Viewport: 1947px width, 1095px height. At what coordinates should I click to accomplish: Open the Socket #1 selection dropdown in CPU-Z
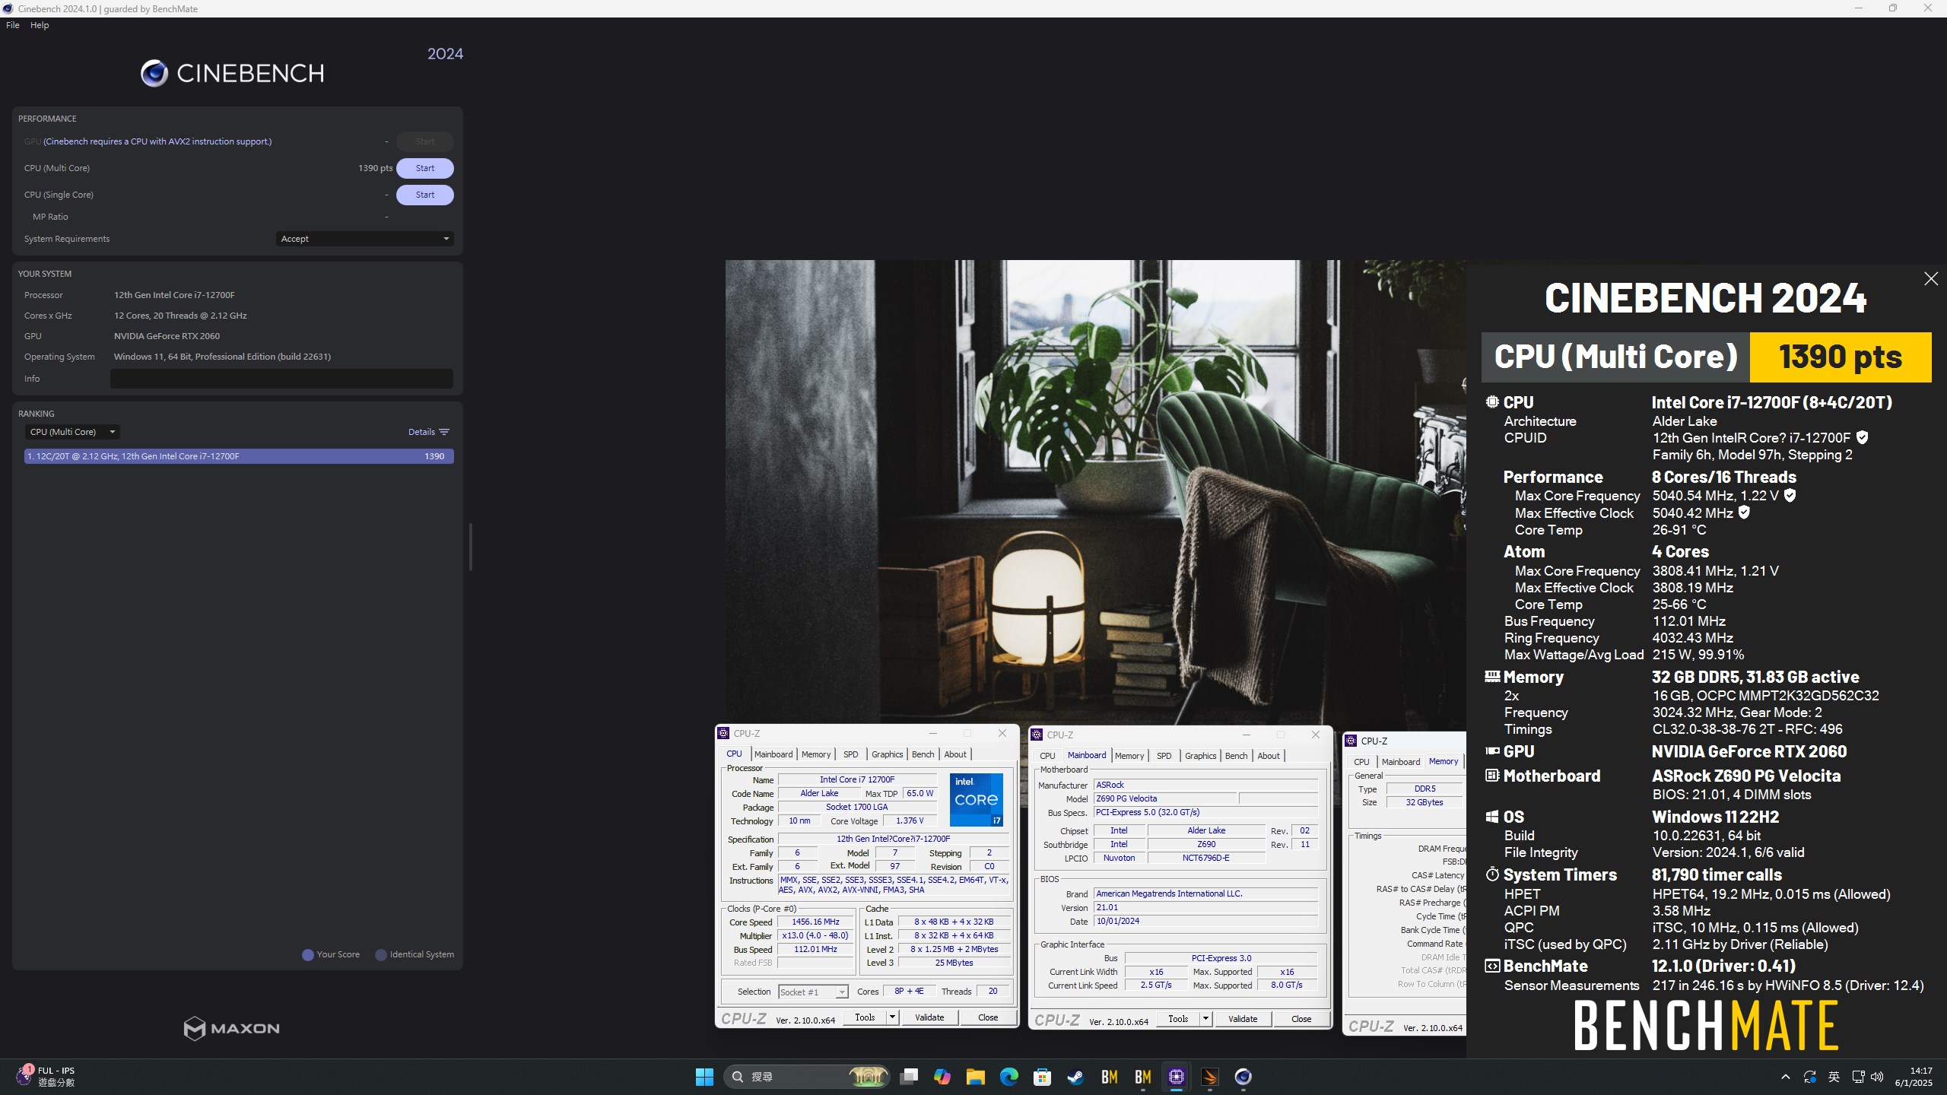[813, 992]
